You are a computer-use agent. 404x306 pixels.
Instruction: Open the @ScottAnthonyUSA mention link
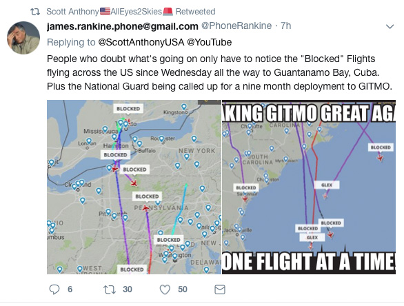141,42
